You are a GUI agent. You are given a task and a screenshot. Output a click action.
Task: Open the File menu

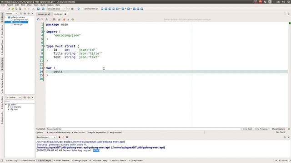(3, 5)
